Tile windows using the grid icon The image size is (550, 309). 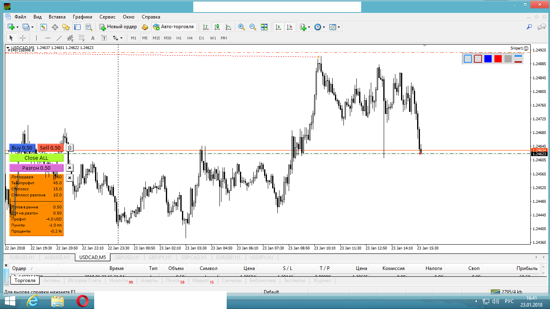click(264, 27)
